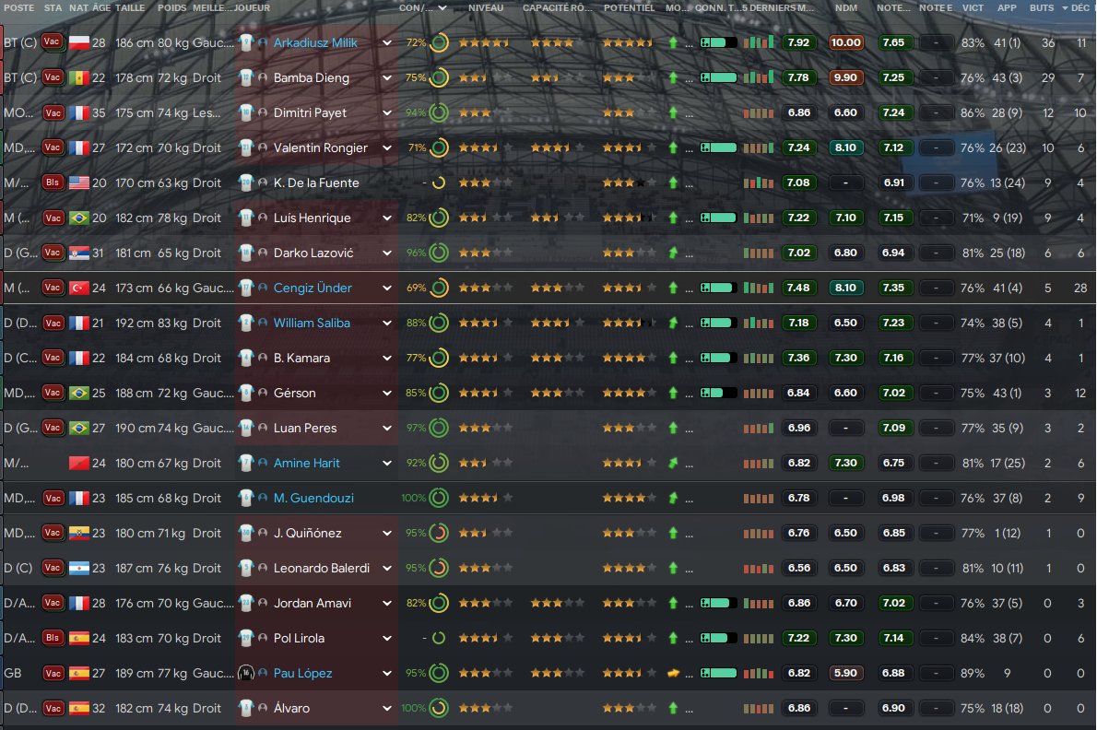The image size is (1097, 730).
Task: Open the CON/... column dropdown chevron
Action: click(x=442, y=7)
